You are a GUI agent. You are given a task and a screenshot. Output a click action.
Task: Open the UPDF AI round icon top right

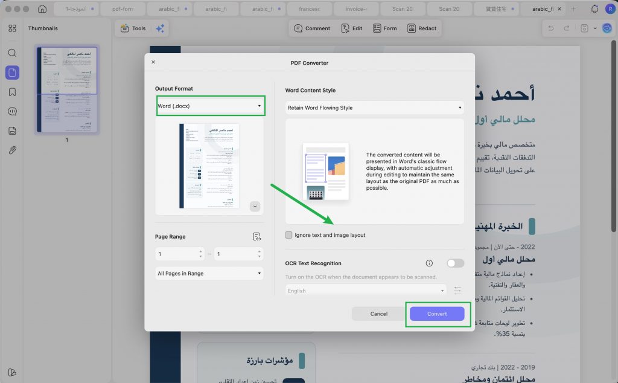(x=607, y=28)
